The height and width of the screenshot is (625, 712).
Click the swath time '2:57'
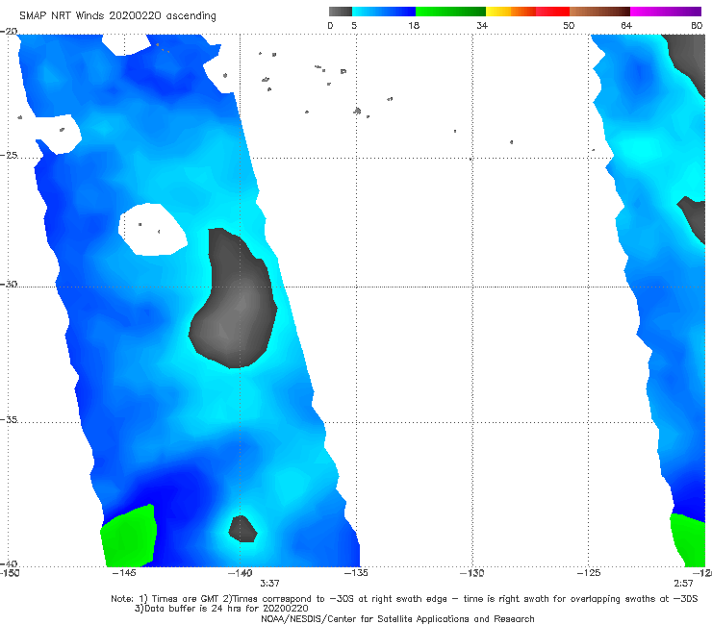click(683, 584)
